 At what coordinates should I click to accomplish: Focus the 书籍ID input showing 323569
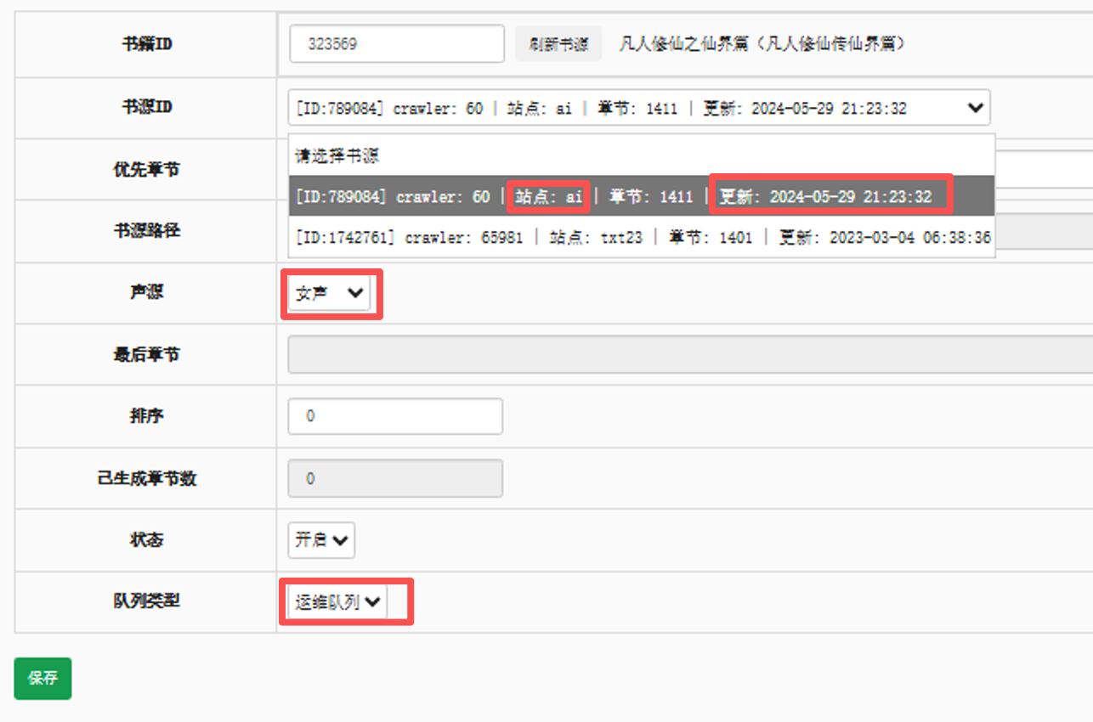click(x=397, y=44)
